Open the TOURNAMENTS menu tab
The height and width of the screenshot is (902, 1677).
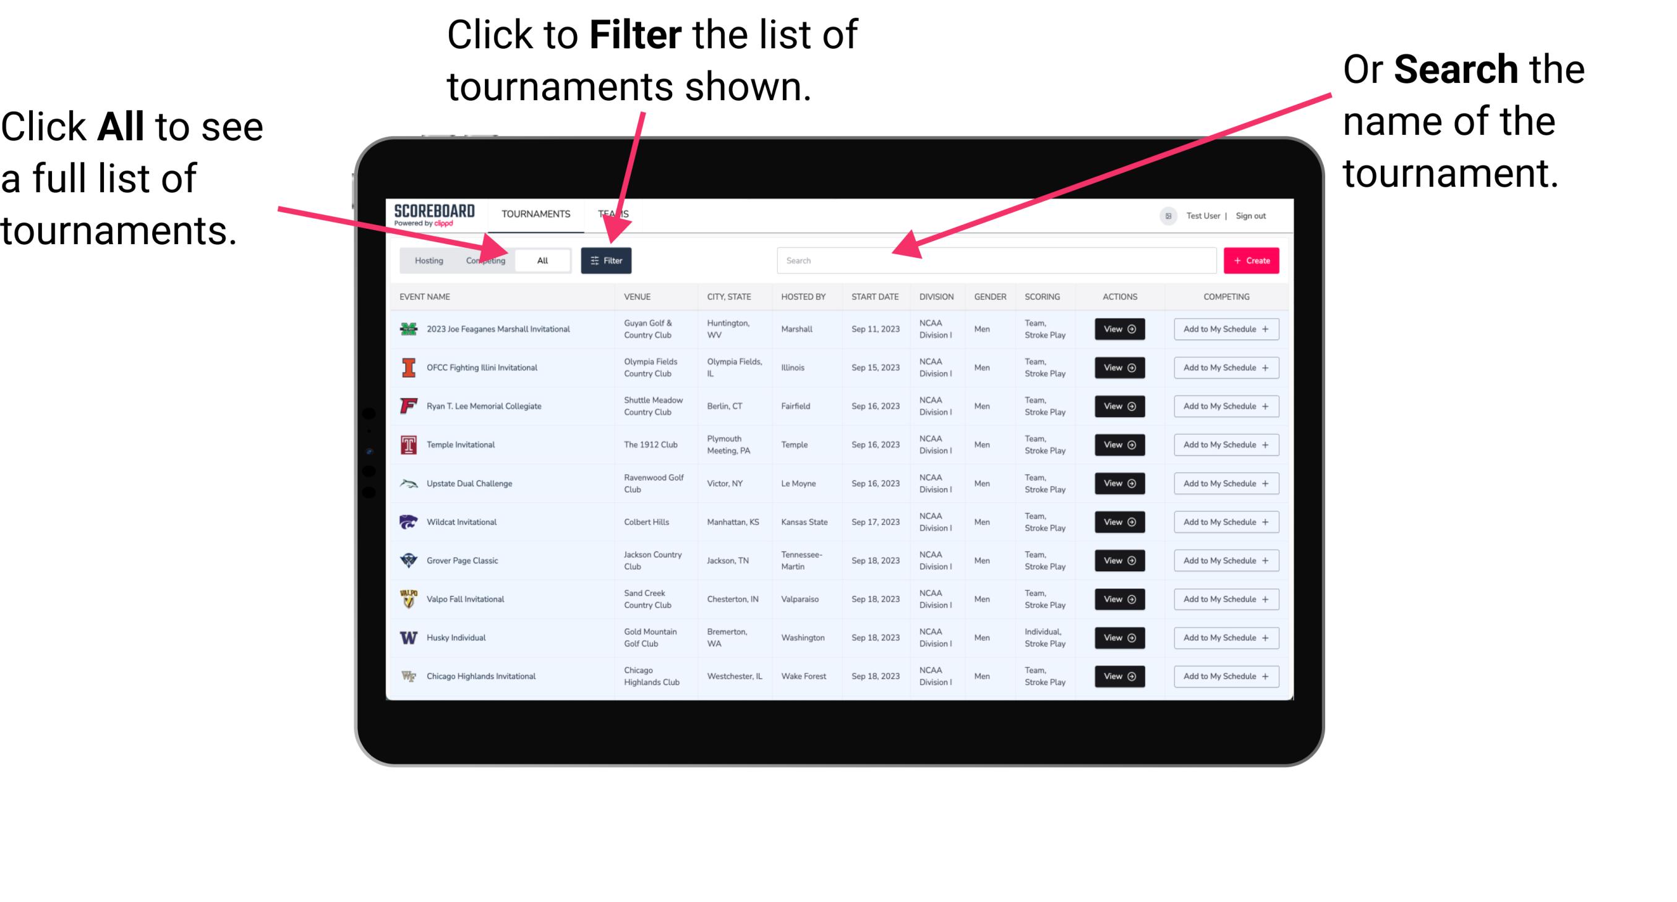point(536,213)
